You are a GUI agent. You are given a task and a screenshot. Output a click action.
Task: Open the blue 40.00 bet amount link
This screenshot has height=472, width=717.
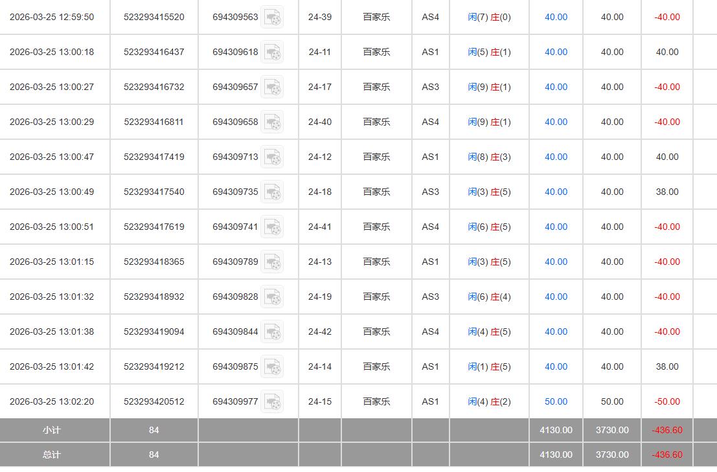pos(556,17)
